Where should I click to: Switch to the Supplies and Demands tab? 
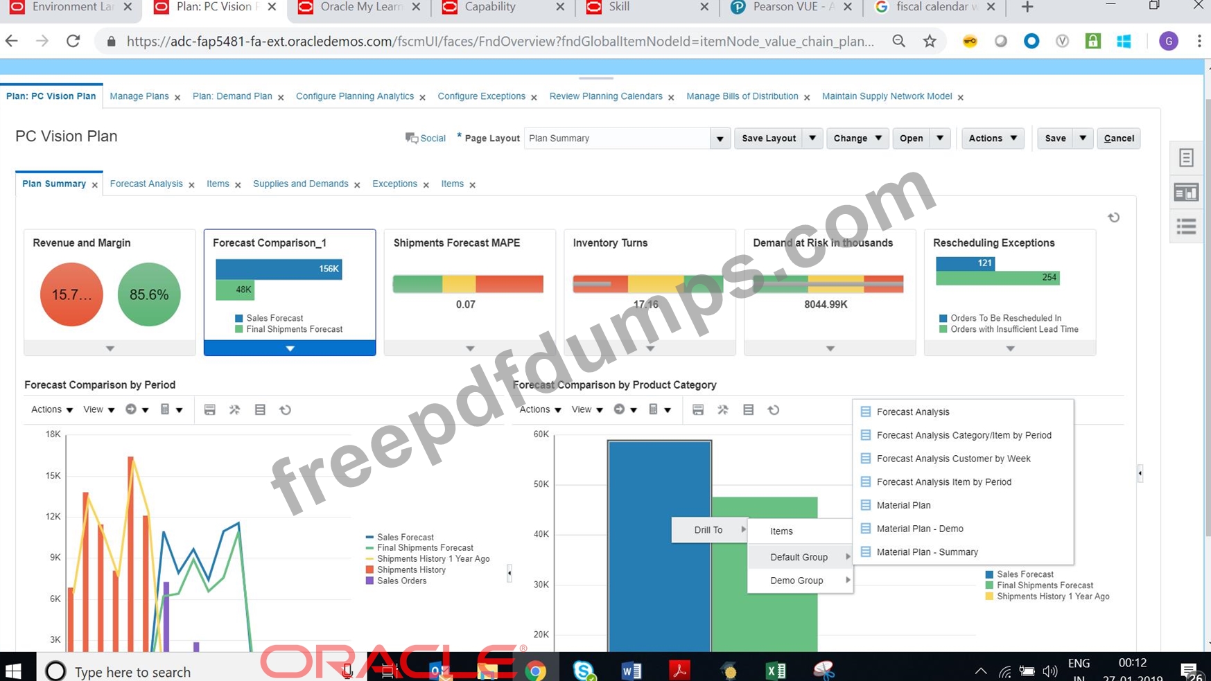300,184
